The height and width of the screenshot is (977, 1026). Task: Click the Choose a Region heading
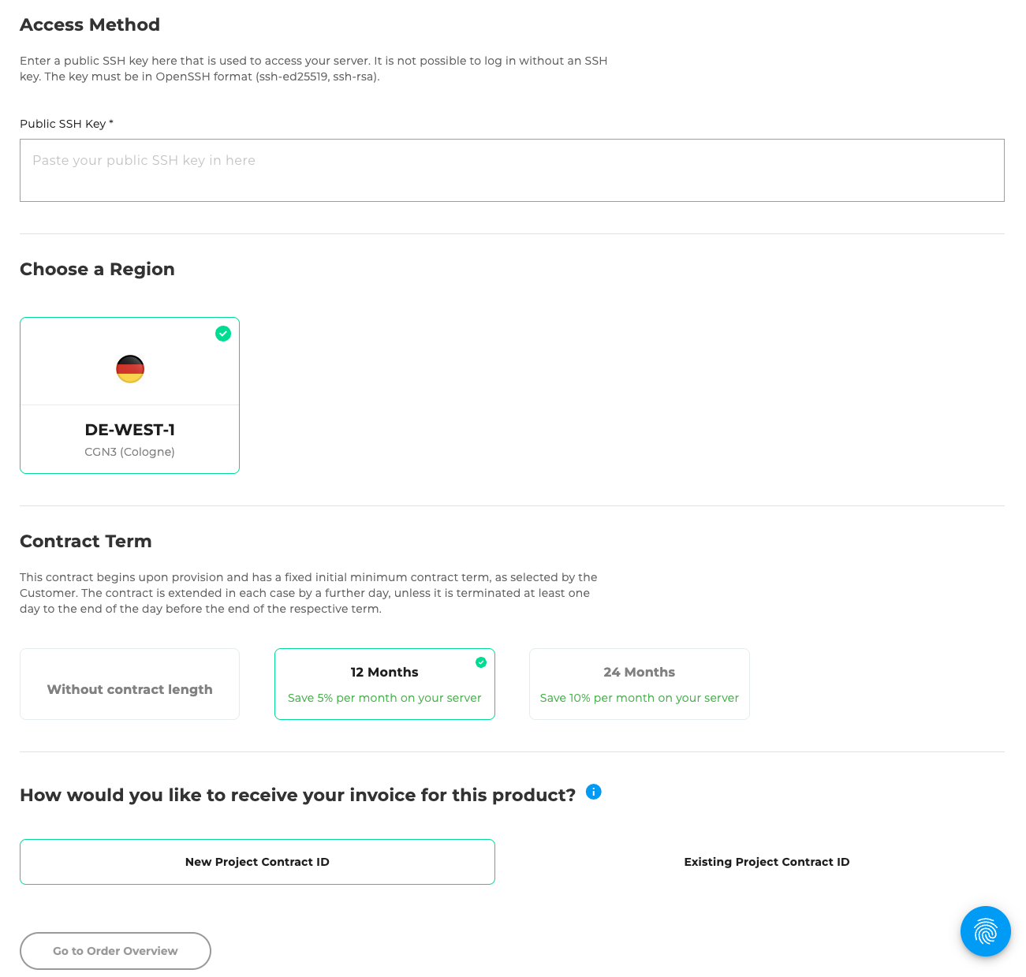pos(97,269)
